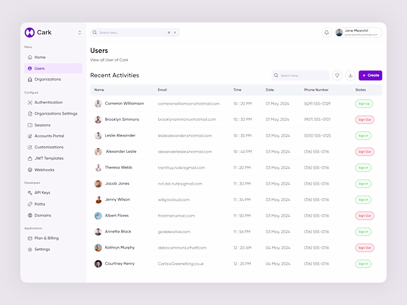Click the Customizations edit icon
407x305 pixels.
[30, 147]
